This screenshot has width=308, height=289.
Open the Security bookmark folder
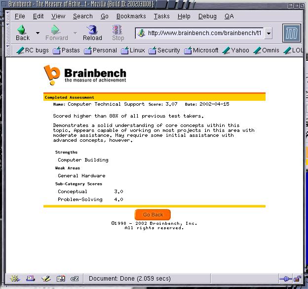pyautogui.click(x=164, y=50)
